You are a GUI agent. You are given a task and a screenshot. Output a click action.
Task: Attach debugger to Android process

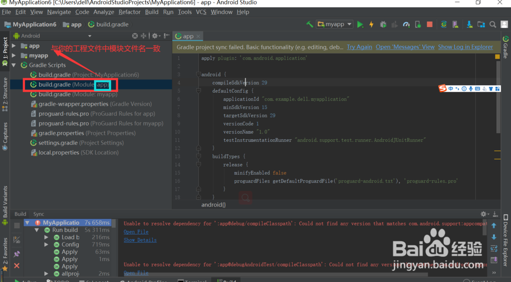(x=418, y=24)
